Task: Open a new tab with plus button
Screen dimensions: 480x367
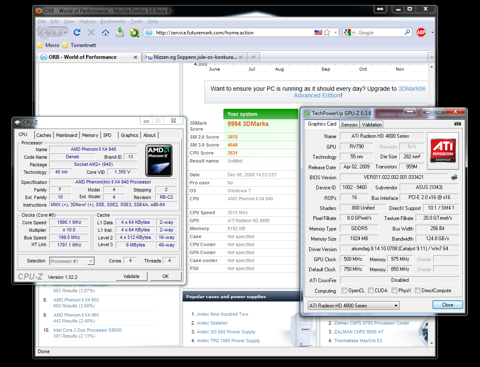Action: (x=254, y=57)
